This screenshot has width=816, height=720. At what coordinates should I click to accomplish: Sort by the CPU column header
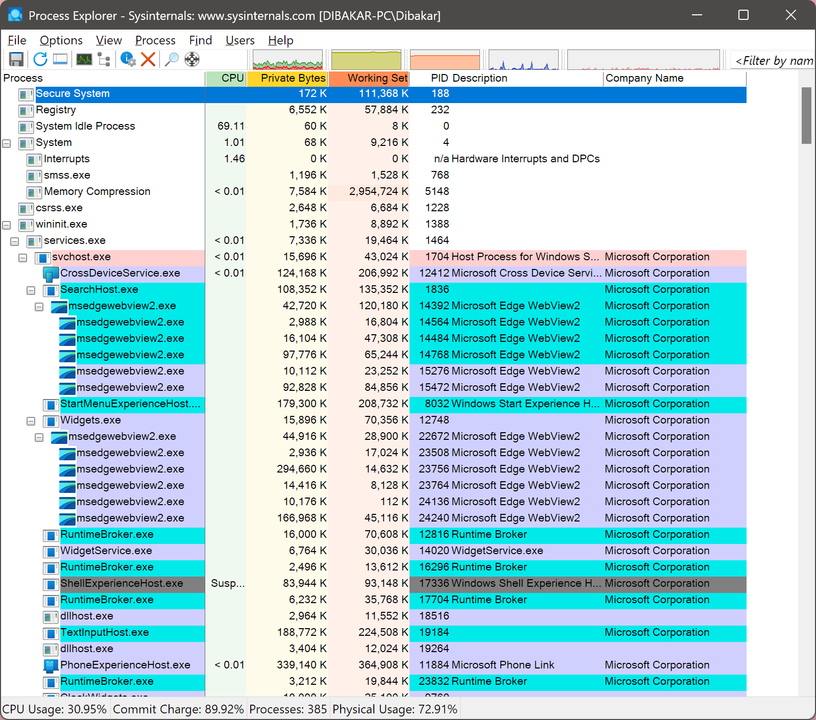click(x=226, y=78)
